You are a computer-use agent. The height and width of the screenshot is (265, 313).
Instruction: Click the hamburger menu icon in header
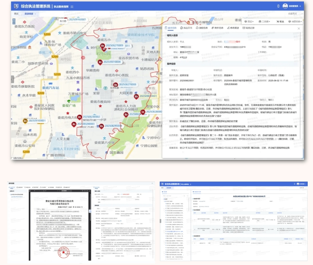pos(72,7)
